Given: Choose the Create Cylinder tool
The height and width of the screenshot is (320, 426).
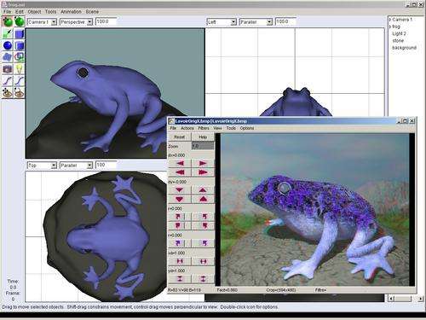Looking at the screenshot, I should tap(19, 45).
